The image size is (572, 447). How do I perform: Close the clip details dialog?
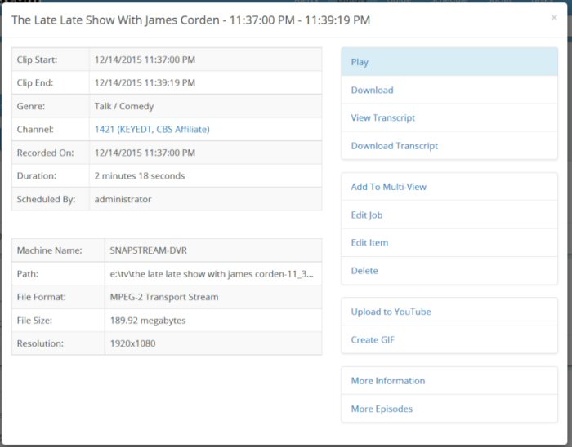point(554,17)
